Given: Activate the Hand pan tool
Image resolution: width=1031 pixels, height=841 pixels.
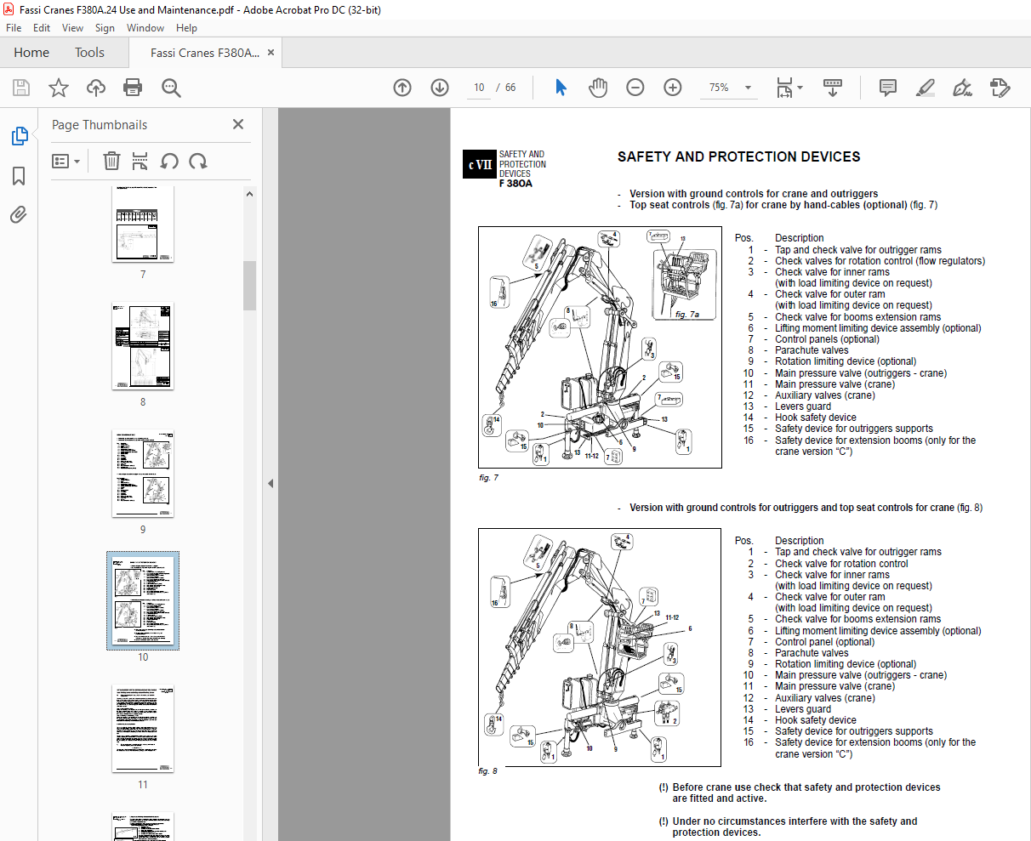Looking at the screenshot, I should click(598, 88).
